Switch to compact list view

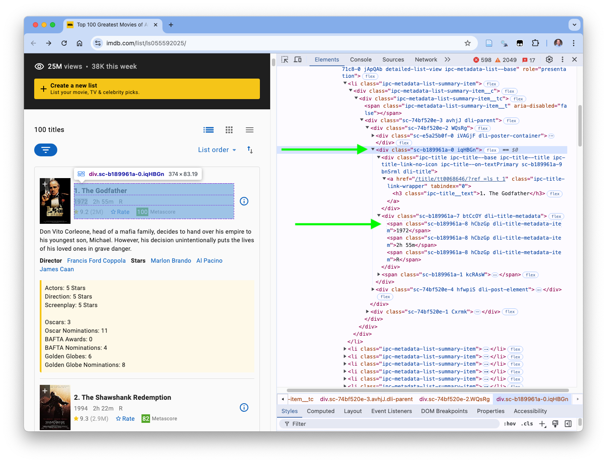[x=250, y=130]
